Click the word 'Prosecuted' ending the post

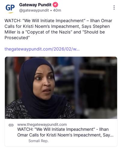point(16,38)
